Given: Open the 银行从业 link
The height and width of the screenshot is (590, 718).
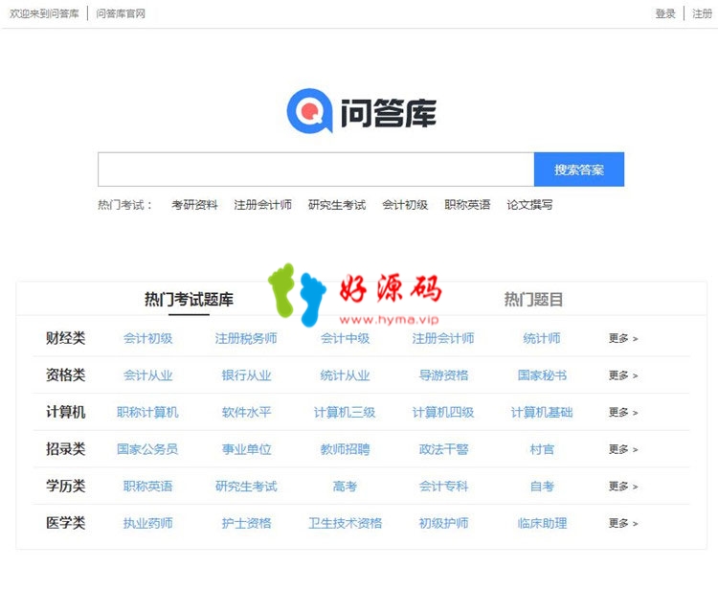Looking at the screenshot, I should pyautogui.click(x=246, y=375).
